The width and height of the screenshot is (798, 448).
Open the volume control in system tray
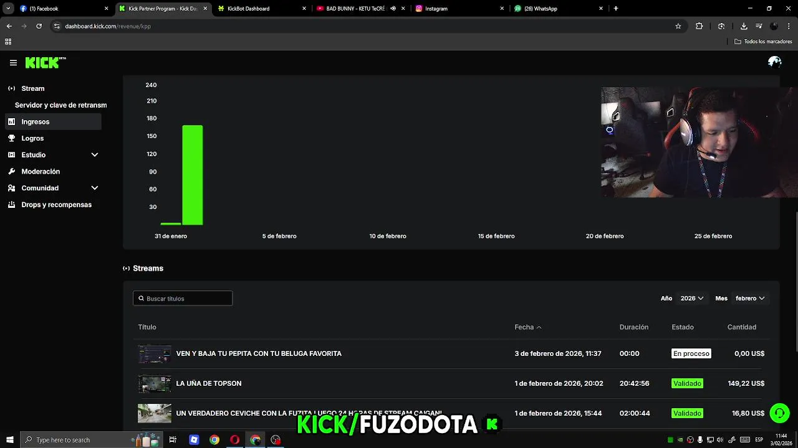tap(721, 440)
